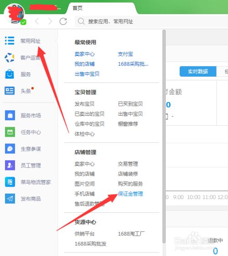The width and height of the screenshot is (228, 256).
Task: Click the 任务中心 calendar icon
Action: [x=10, y=132]
